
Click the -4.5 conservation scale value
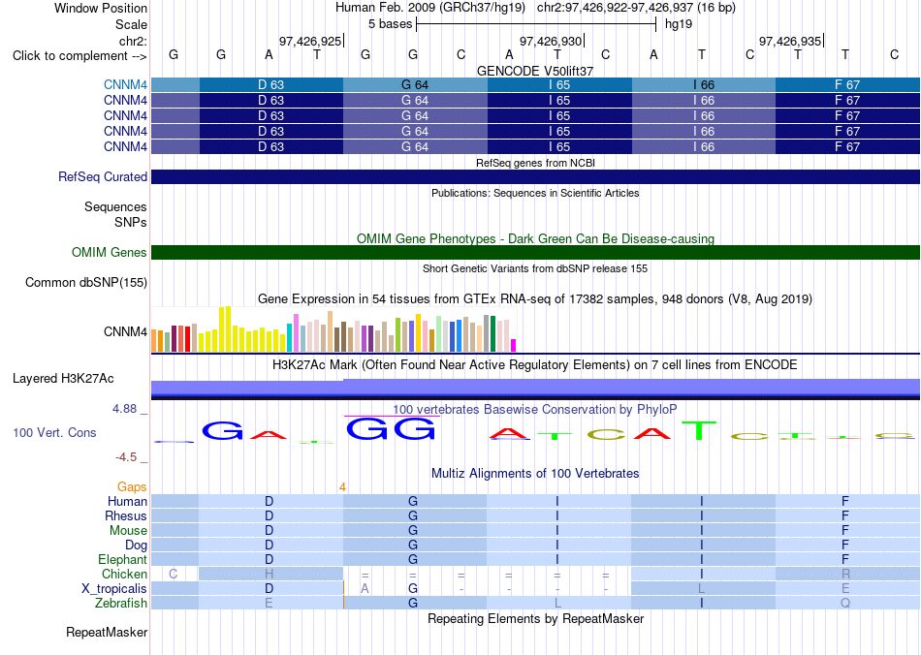[x=126, y=456]
